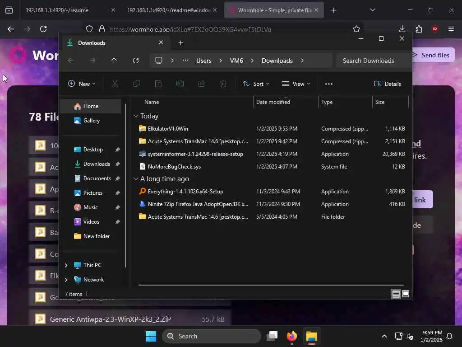Switch to the first readme Firefox tab

click(68, 10)
